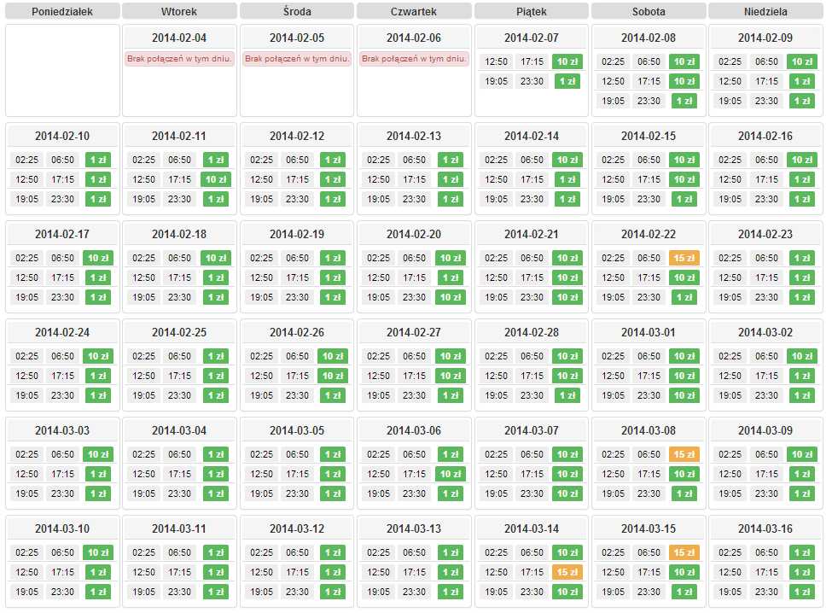The width and height of the screenshot is (832, 613).
Task: Pick price button for 19:05 on 2014-02-26
Action: 333,395
